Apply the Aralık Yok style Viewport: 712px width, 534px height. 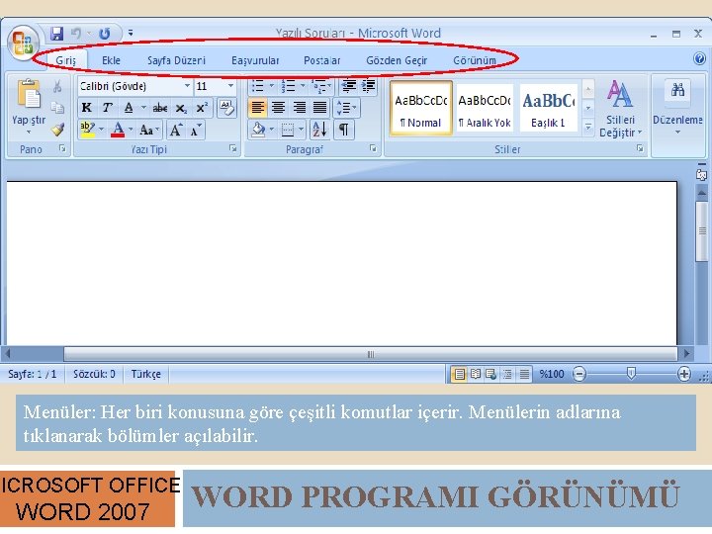(485, 108)
